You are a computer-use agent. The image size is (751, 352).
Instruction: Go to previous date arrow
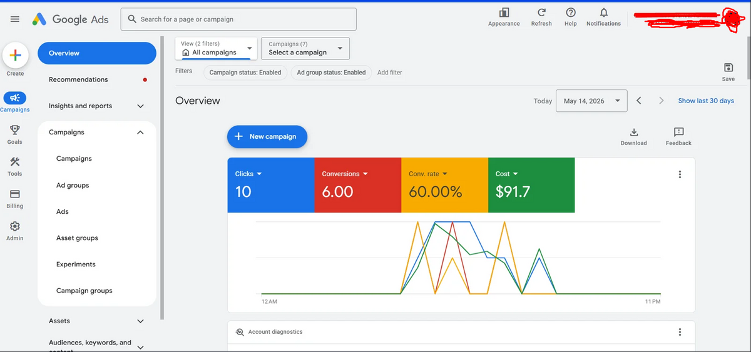tap(638, 101)
